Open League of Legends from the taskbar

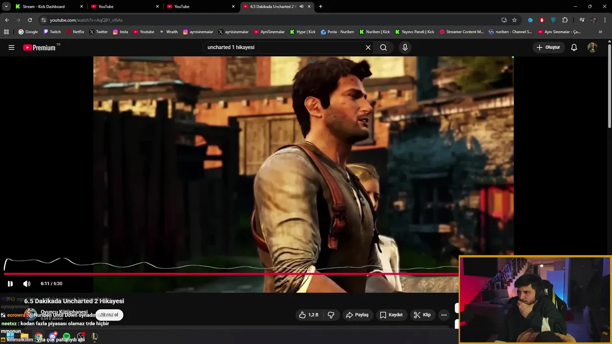[95, 337]
